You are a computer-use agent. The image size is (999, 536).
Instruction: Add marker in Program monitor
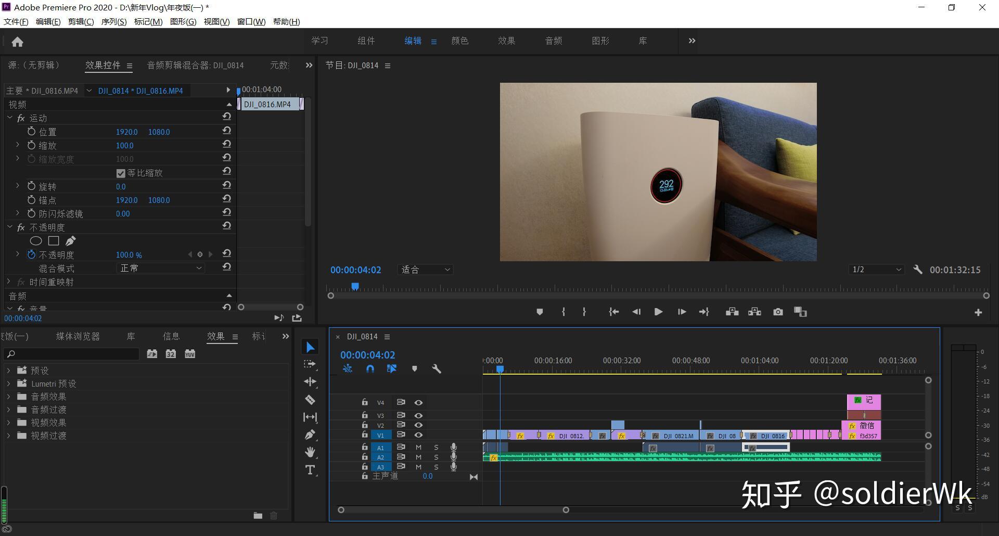click(540, 312)
